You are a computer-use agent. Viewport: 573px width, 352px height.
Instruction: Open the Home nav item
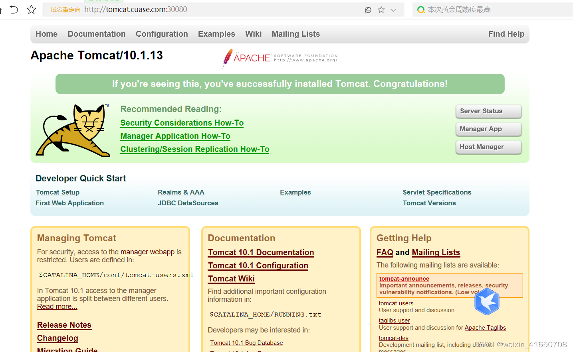[x=47, y=34]
